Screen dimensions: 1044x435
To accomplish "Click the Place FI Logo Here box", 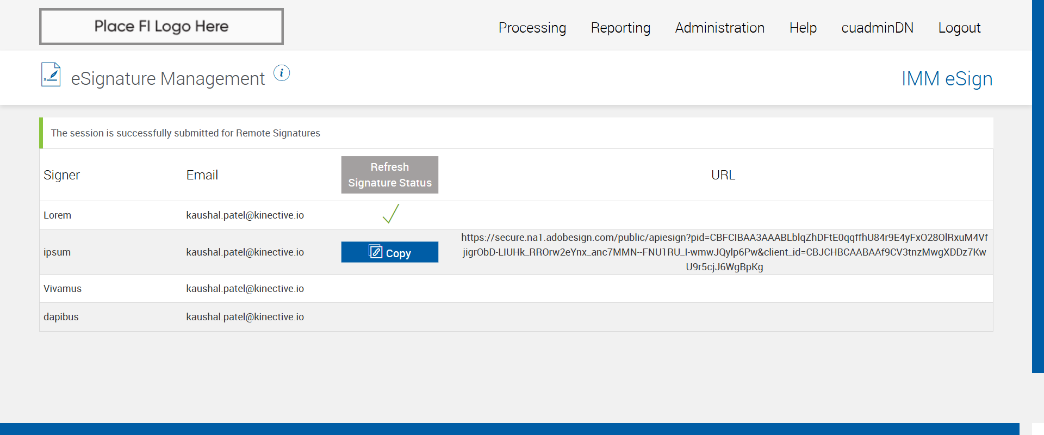I will point(161,27).
